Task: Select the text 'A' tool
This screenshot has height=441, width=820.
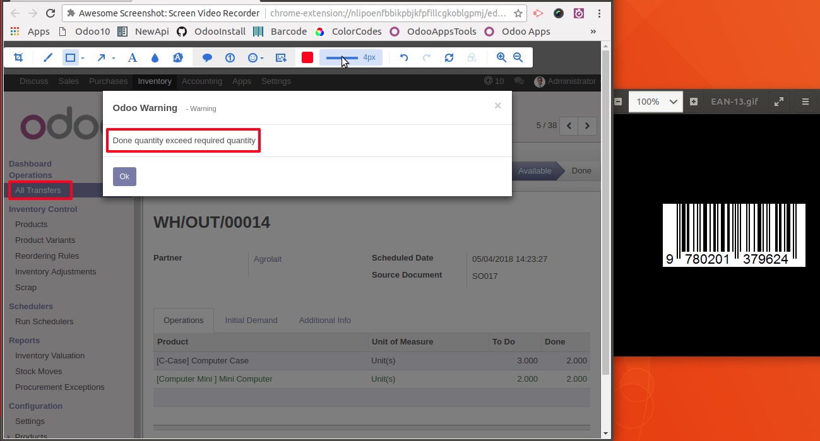Action: tap(133, 57)
